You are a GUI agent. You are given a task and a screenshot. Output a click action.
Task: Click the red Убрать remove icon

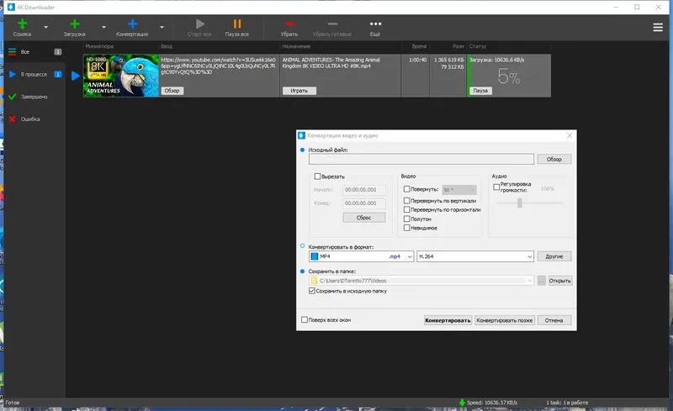(289, 24)
